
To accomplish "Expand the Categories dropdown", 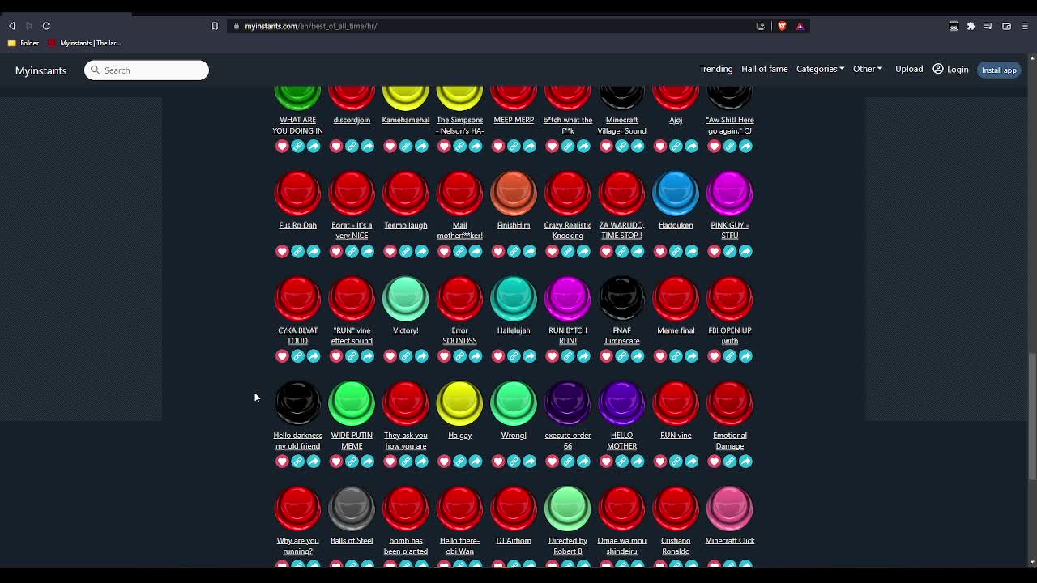I will click(x=820, y=69).
